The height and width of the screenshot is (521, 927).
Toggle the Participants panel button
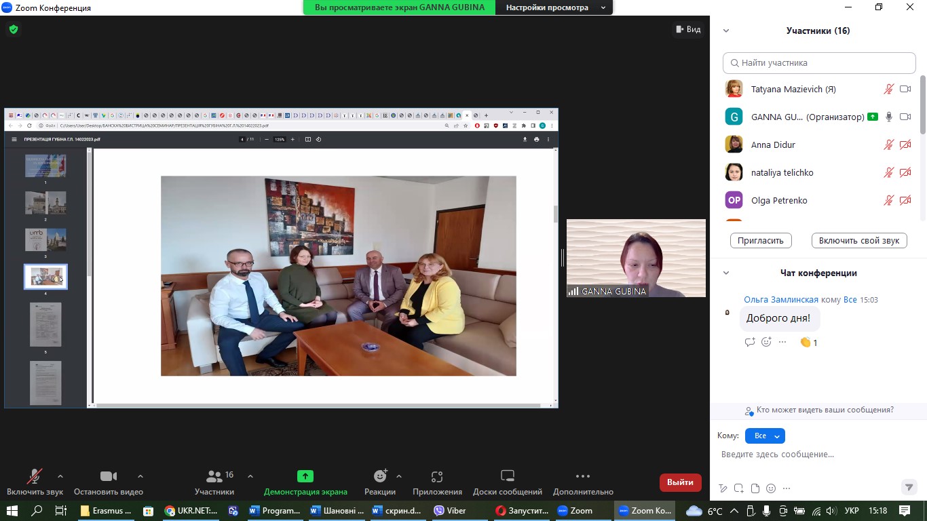tap(214, 477)
